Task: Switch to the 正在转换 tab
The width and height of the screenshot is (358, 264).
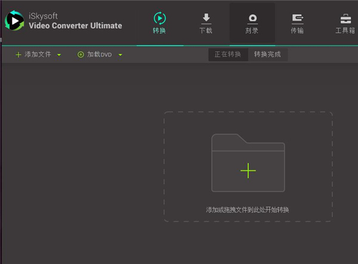Action: point(228,54)
